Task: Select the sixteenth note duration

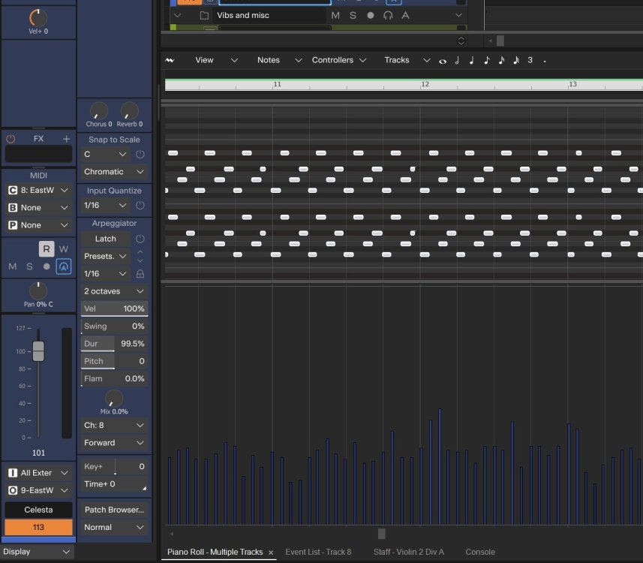Action: 501,60
